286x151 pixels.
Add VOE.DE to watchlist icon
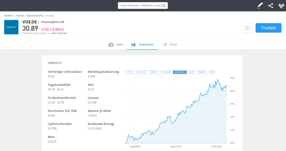click(248, 28)
